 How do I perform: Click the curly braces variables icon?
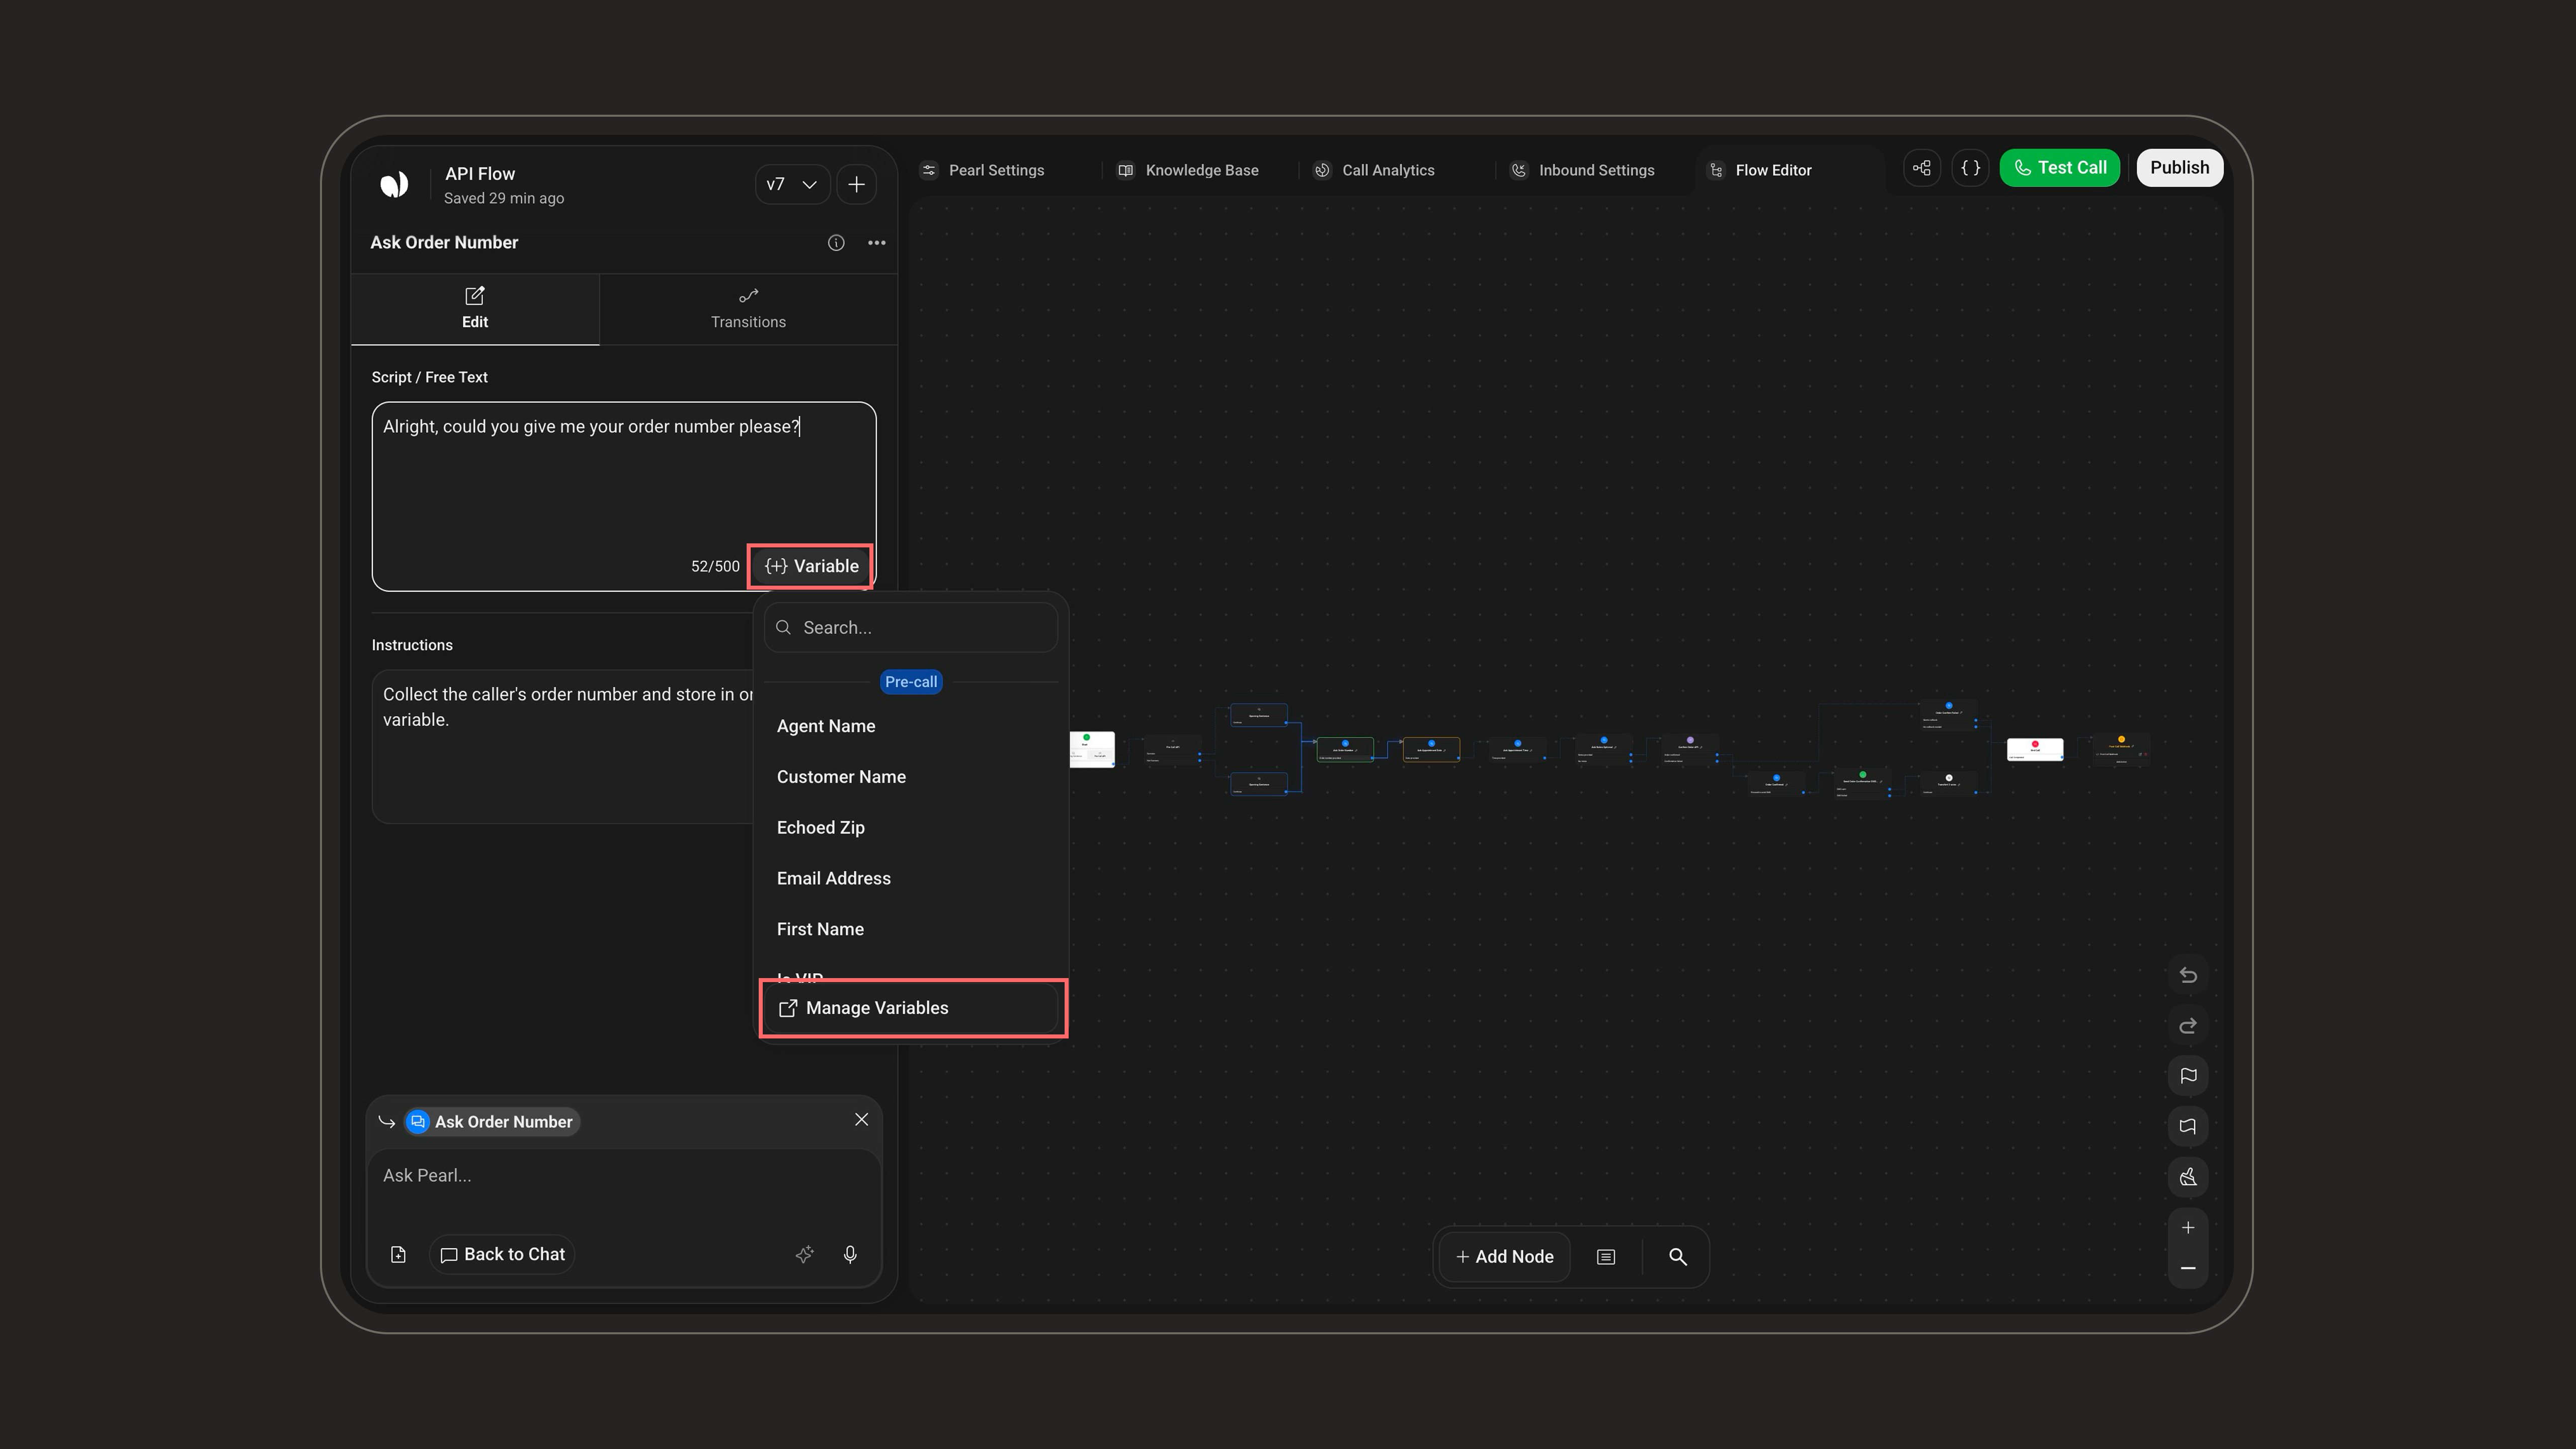click(x=1970, y=168)
